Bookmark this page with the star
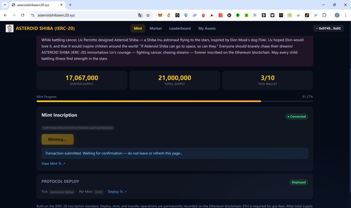This screenshot has width=351, height=208. click(148, 15)
